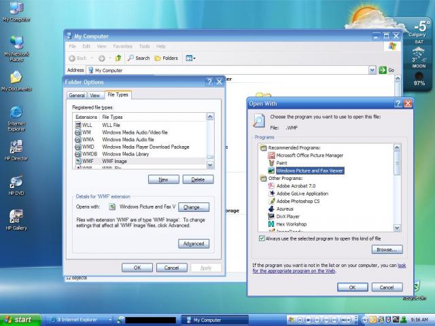Open My Network Places desktop icon
Viewport: 435px width, 326px height.
pos(16,48)
